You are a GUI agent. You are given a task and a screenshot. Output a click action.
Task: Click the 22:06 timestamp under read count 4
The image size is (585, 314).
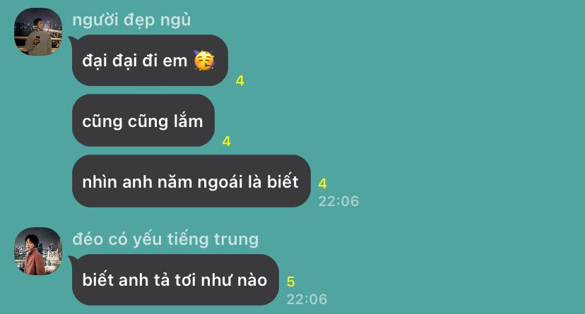338,201
